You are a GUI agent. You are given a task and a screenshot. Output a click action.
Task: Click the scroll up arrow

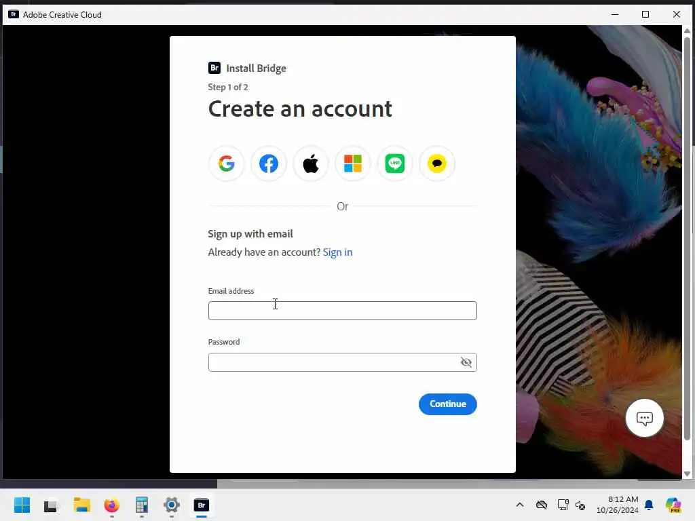coord(687,31)
